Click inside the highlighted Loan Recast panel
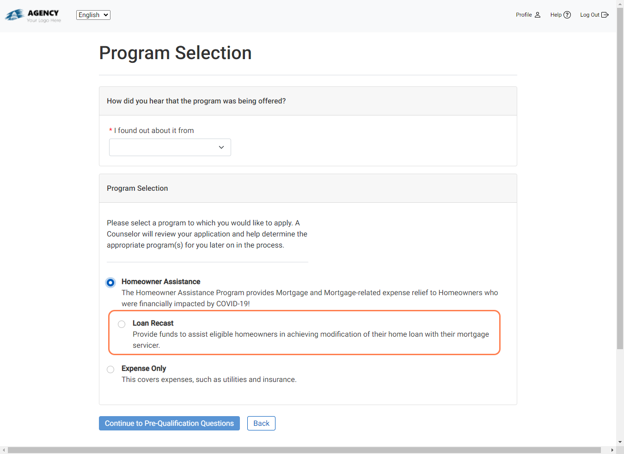 pos(304,333)
